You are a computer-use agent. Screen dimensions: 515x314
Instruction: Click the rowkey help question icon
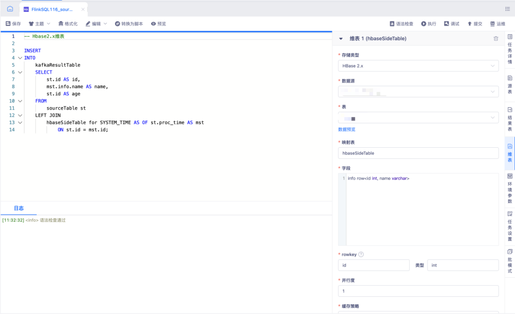tap(361, 254)
